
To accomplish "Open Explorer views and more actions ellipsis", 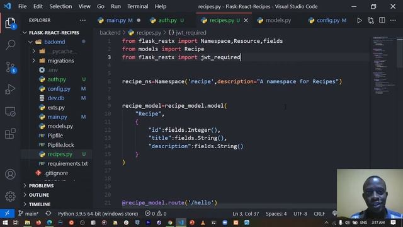I will pyautogui.click(x=82, y=20).
